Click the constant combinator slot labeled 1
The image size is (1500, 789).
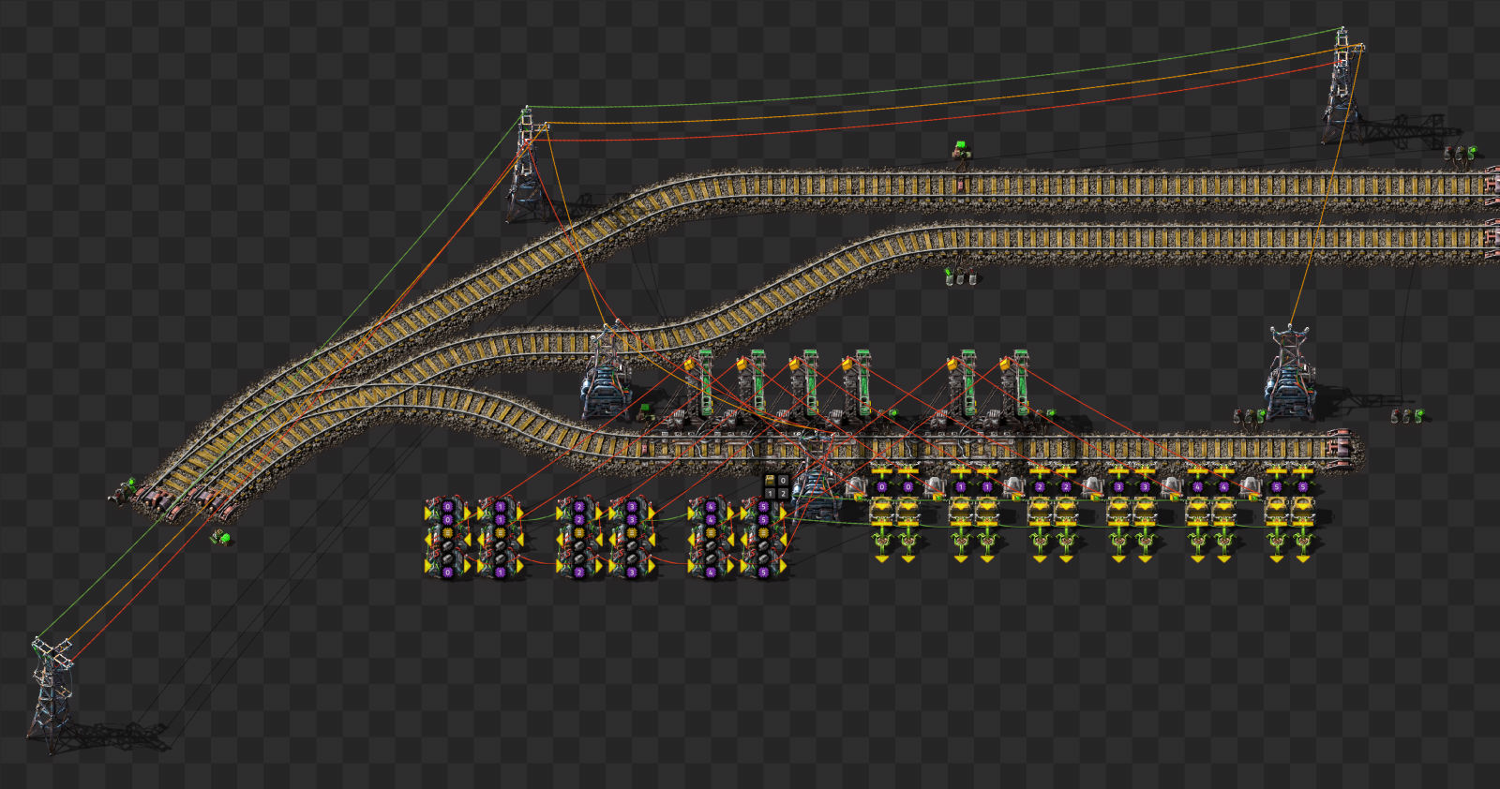770,494
